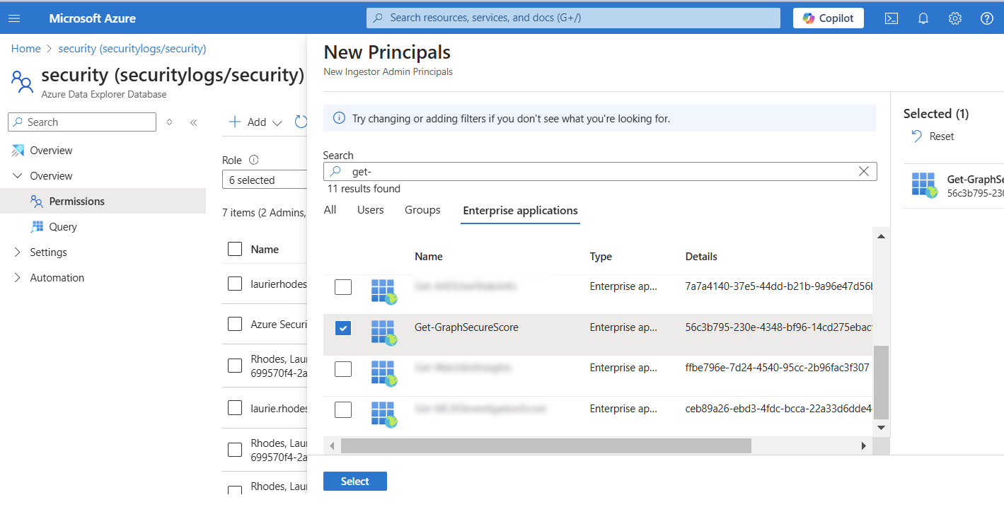Go to the Home breadcrumb link
1004x507 pixels.
coord(26,49)
